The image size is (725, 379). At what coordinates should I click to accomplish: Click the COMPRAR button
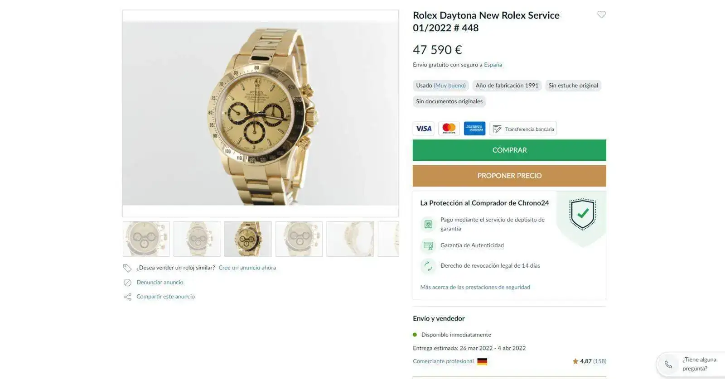tap(509, 150)
